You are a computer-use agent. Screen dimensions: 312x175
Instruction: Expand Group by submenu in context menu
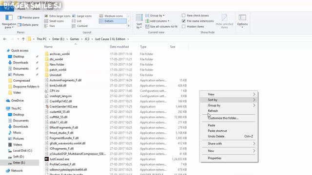(229, 105)
